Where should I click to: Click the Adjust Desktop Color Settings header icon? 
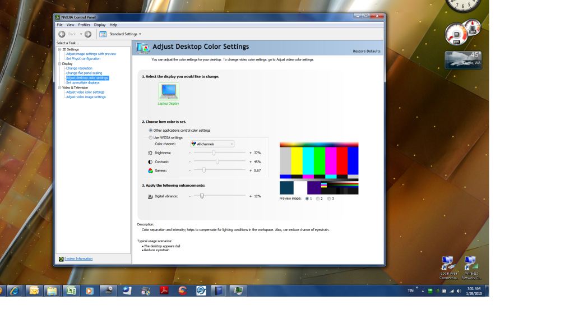[143, 48]
